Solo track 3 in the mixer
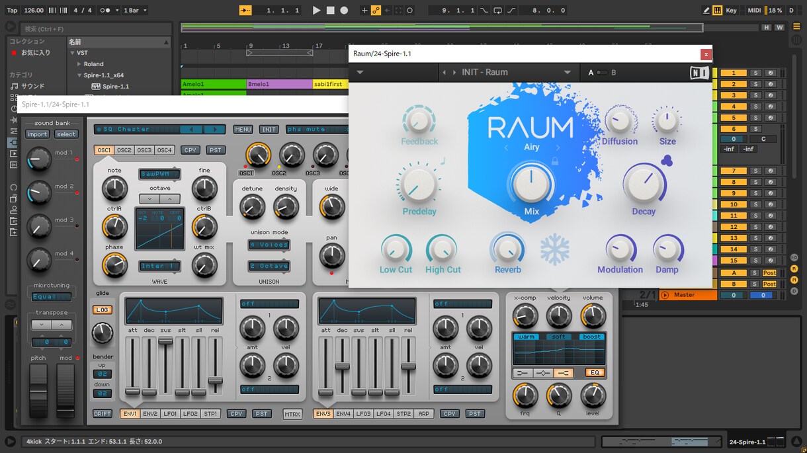 pos(755,95)
